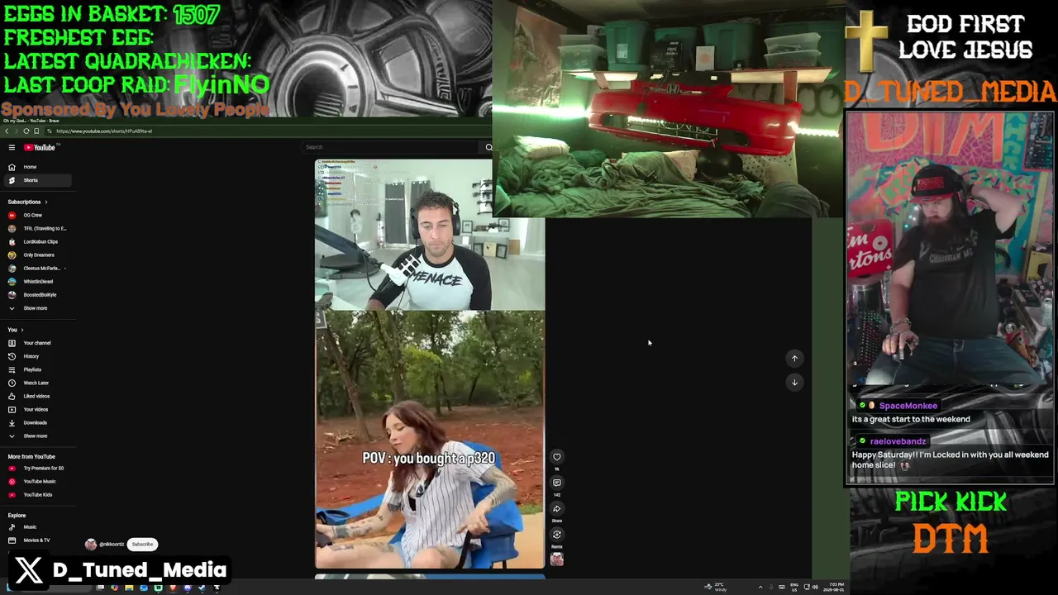Image resolution: width=1058 pixels, height=595 pixels.
Task: Open Movies & TV under Explore
Action: [38, 540]
